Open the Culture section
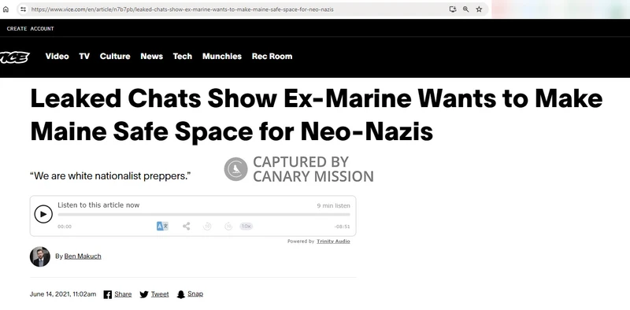This screenshot has width=630, height=310. click(x=115, y=57)
